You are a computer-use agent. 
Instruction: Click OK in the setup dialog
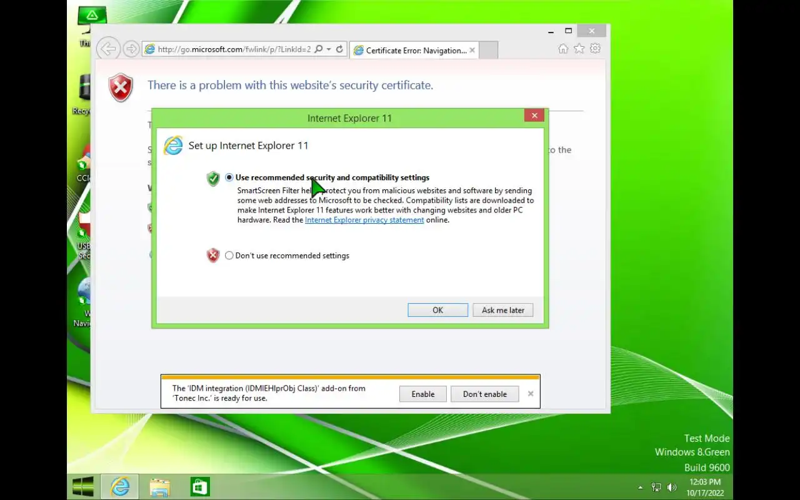[x=437, y=310]
